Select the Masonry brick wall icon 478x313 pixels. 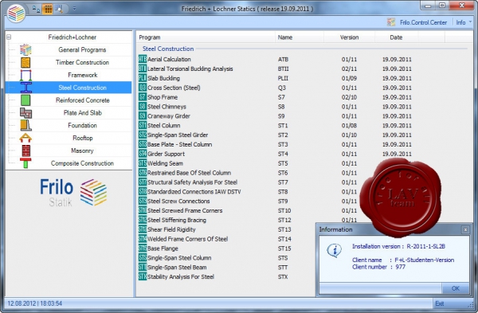click(25, 151)
